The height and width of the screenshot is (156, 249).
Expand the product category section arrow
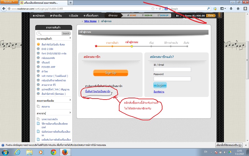[70, 38]
